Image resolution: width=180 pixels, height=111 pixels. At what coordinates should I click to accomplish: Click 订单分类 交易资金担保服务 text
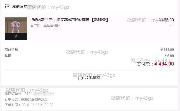click(x=26, y=99)
